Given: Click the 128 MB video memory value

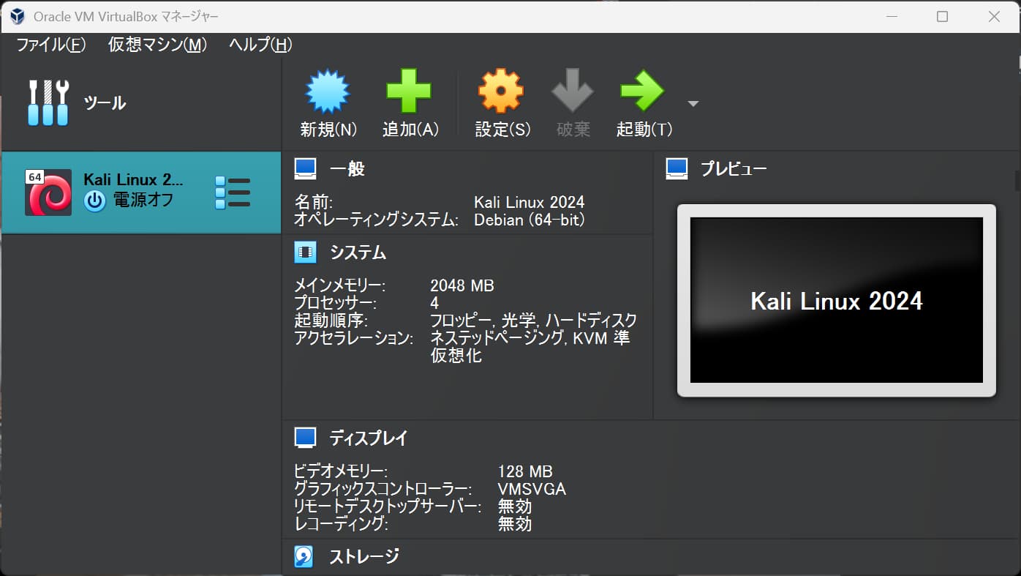Looking at the screenshot, I should tap(525, 471).
